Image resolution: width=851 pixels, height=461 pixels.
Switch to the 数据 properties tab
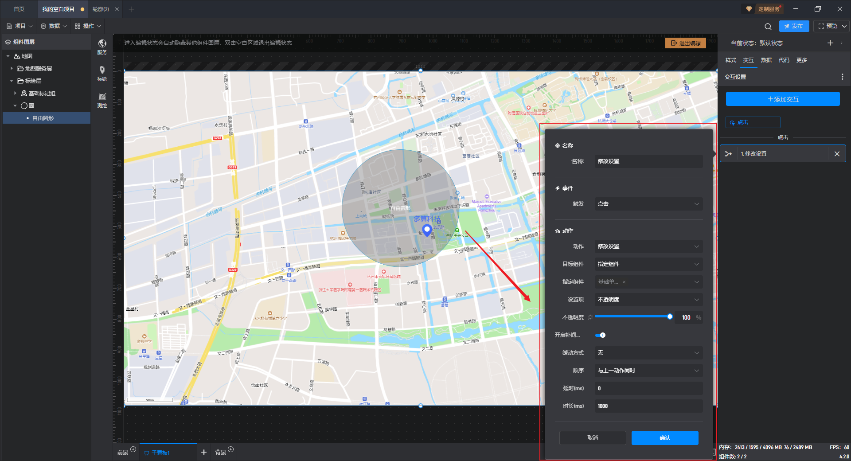pyautogui.click(x=766, y=60)
